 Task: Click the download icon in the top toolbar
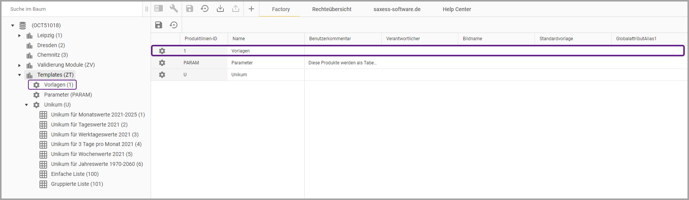pos(220,8)
